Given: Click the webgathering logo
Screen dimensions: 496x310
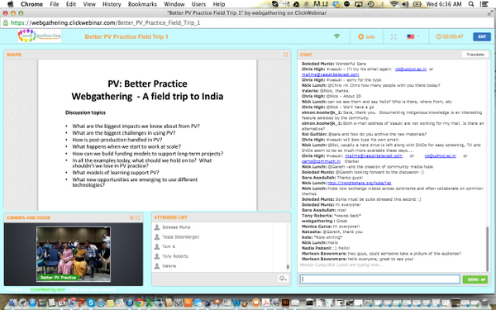Looking at the screenshot, I should pos(40,36).
